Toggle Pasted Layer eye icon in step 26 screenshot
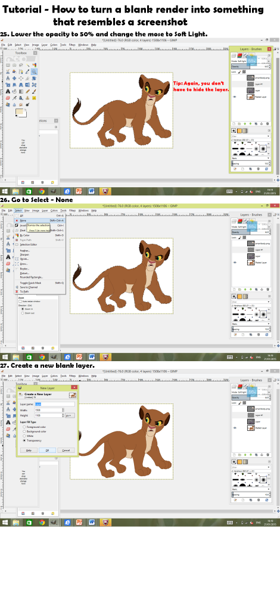 tap(234, 262)
